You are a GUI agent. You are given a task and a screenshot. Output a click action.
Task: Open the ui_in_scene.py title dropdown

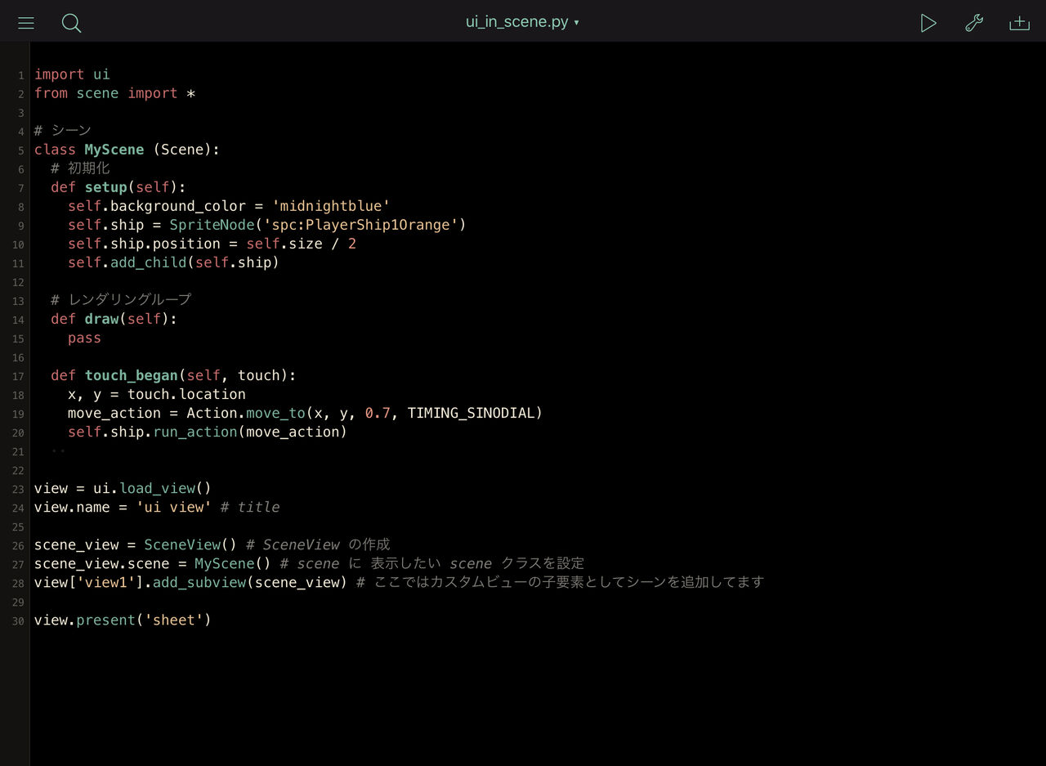point(522,22)
